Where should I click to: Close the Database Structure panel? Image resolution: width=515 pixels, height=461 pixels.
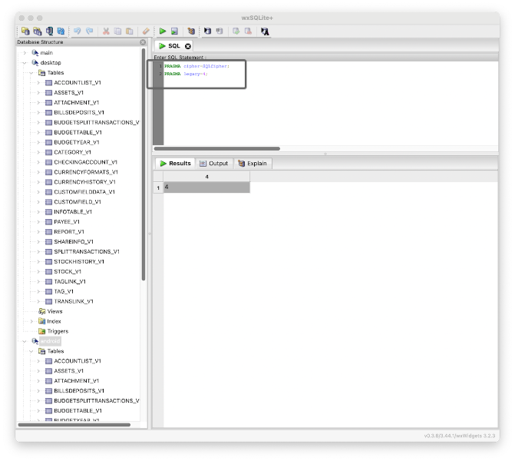(143, 42)
